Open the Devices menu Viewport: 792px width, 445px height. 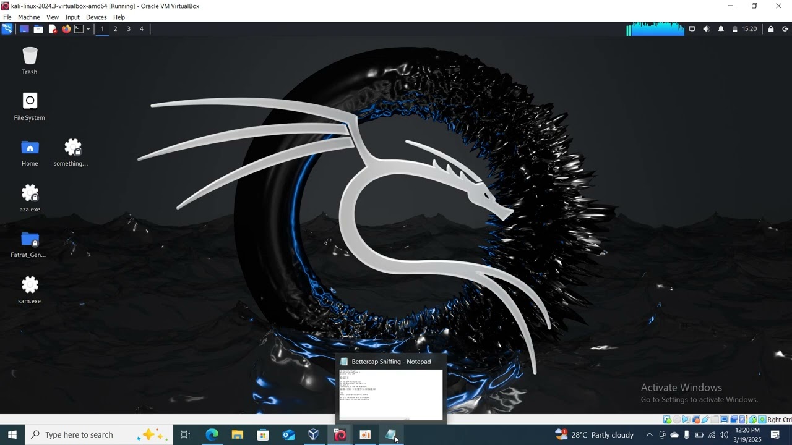[96, 17]
